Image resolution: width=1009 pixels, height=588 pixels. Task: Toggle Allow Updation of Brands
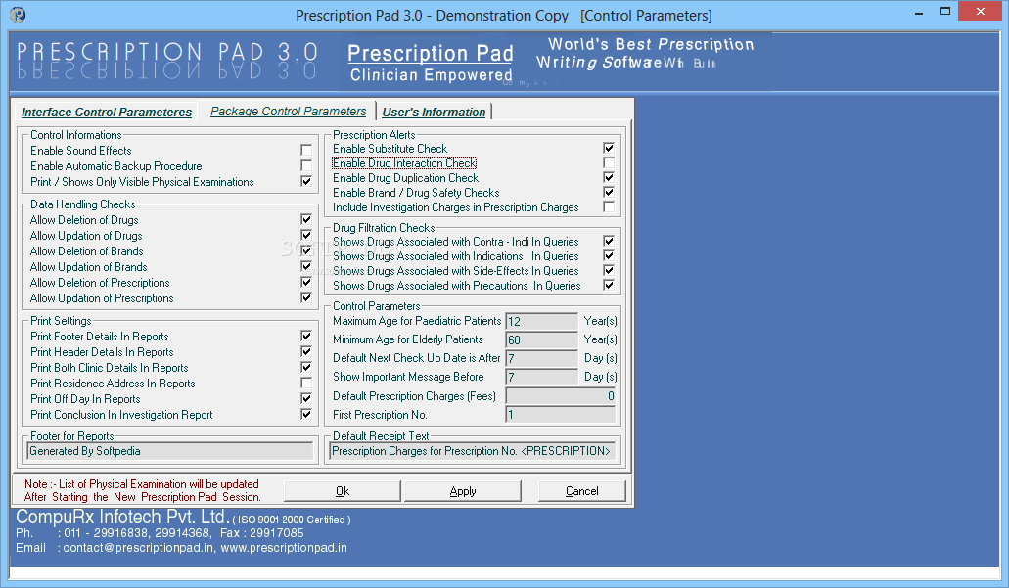pyautogui.click(x=306, y=266)
